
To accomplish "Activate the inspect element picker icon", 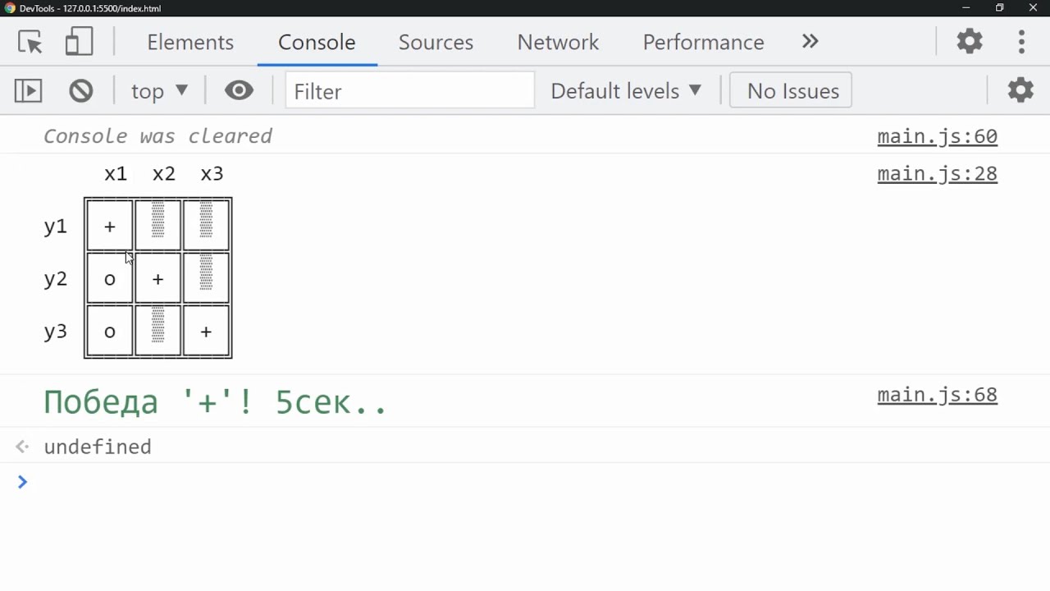I will [30, 42].
